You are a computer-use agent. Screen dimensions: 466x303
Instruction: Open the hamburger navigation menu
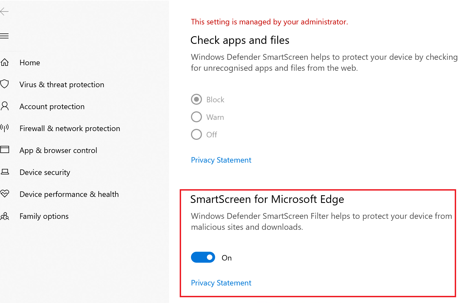4,36
